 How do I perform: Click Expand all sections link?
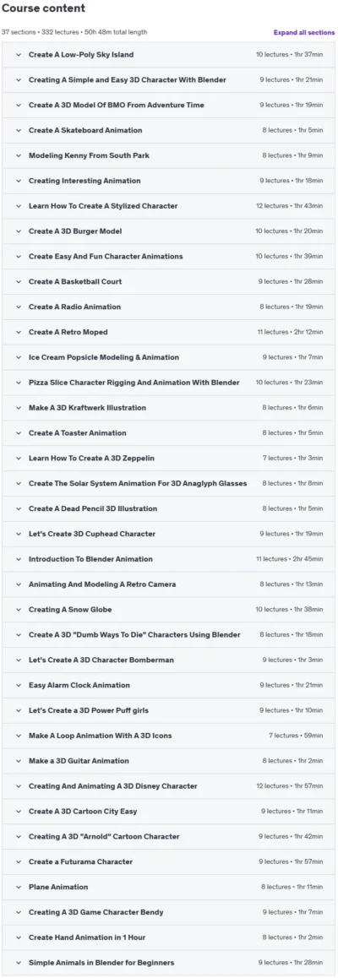[x=303, y=32]
